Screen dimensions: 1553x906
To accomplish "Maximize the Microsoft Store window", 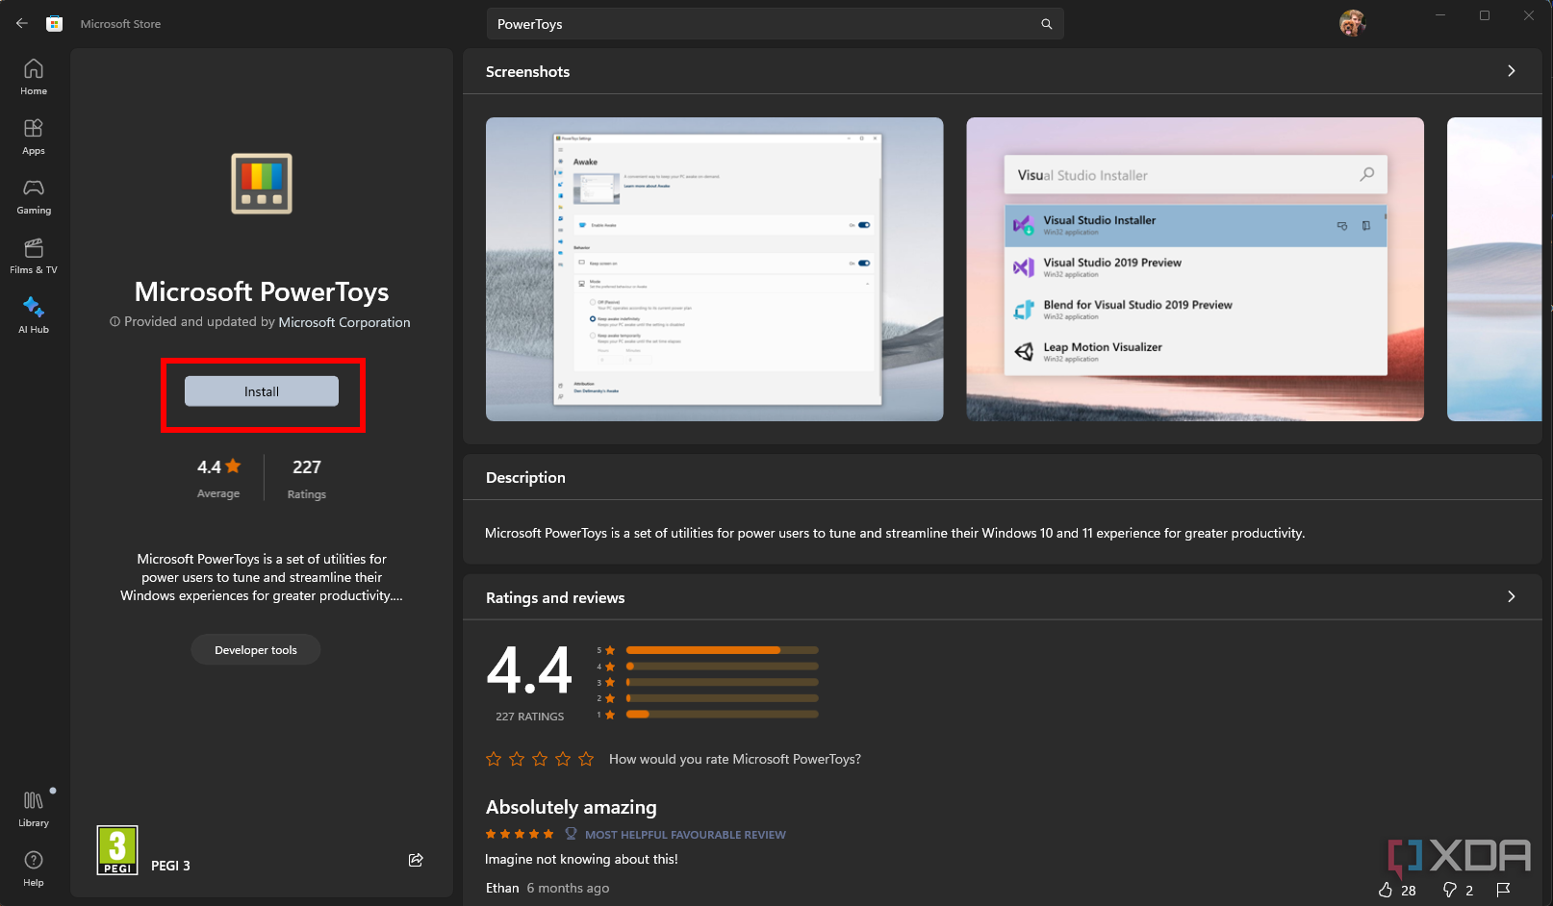I will (1485, 15).
